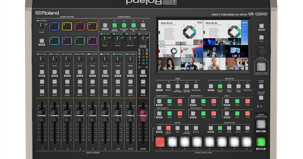This screenshot has height=159, width=303.
Task: Trigger green audio player pad 7
Action: click(x=80, y=41)
